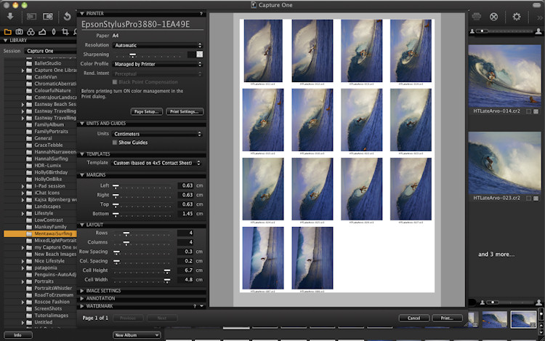This screenshot has width=545, height=341.
Task: Click the Columns value field
Action: point(187,242)
